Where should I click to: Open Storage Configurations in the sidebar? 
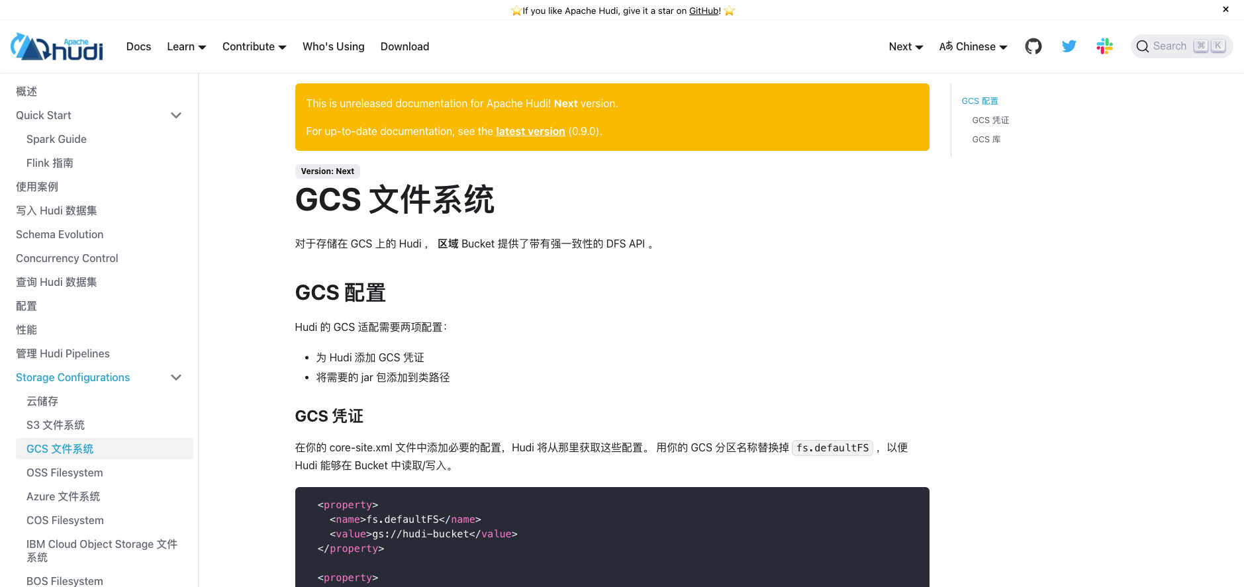73,377
